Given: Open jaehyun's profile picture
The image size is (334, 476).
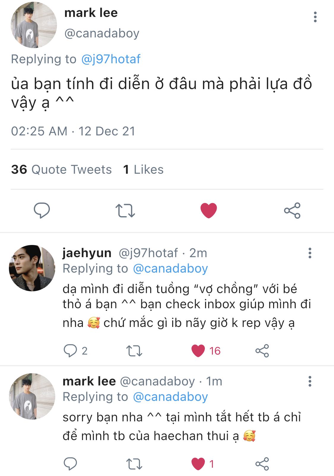Looking at the screenshot, I should [x=32, y=268].
